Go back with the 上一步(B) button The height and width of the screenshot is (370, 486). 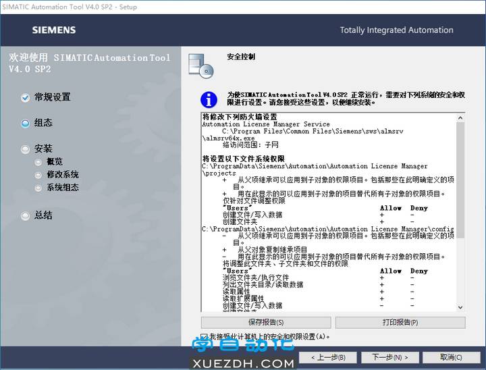tap(328, 357)
